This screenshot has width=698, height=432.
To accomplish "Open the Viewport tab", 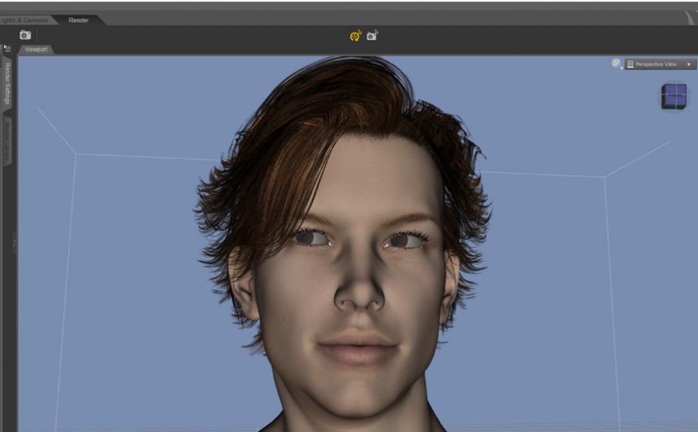I will pos(36,49).
